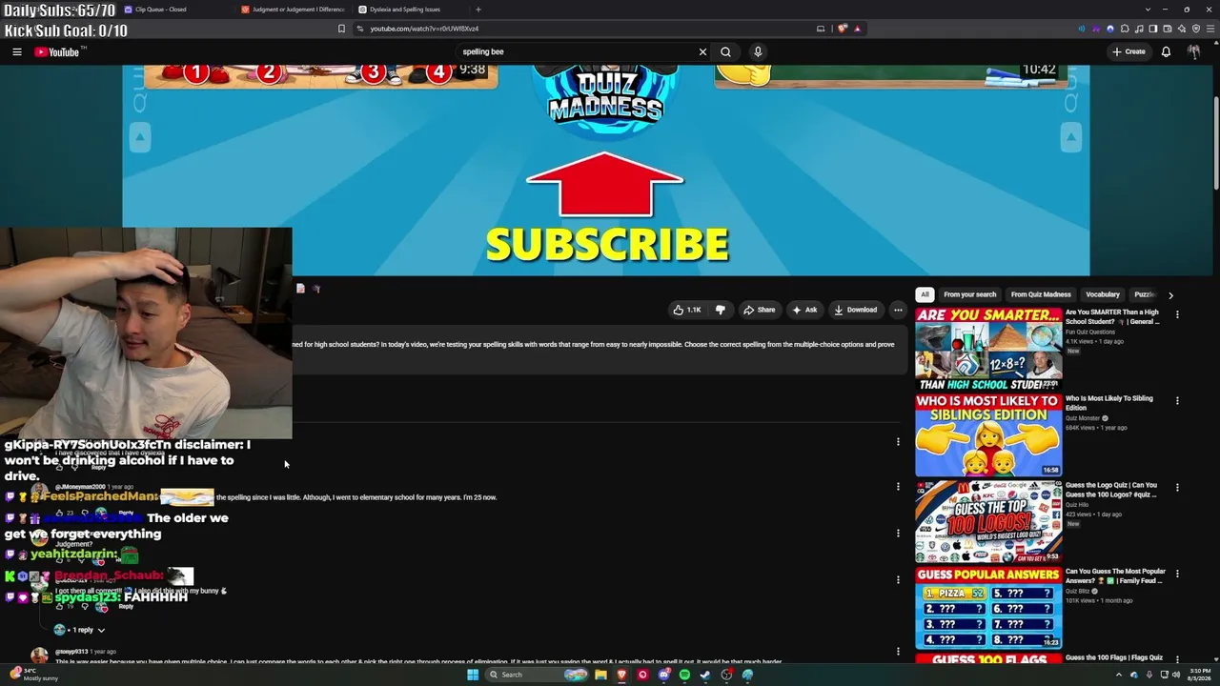Select the 'From Quiz Madness' chip
Image resolution: width=1220 pixels, height=686 pixels.
click(x=1041, y=294)
